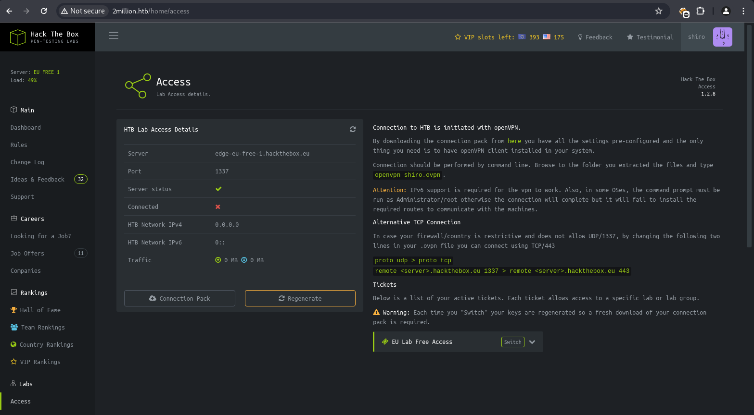Reload the page using browser refresh
754x415 pixels.
click(x=44, y=11)
